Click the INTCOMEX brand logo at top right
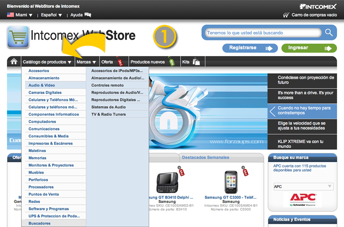This screenshot has width=344, height=227. pos(318,7)
